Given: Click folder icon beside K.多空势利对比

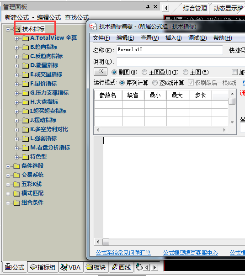Looking at the screenshot, I should coord(25,130).
